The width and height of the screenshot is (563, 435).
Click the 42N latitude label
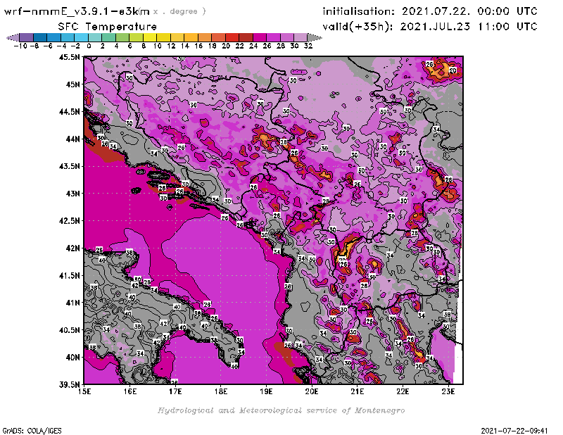coord(72,248)
